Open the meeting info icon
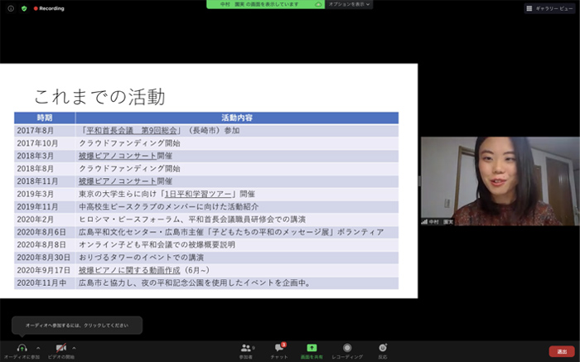 11,8
